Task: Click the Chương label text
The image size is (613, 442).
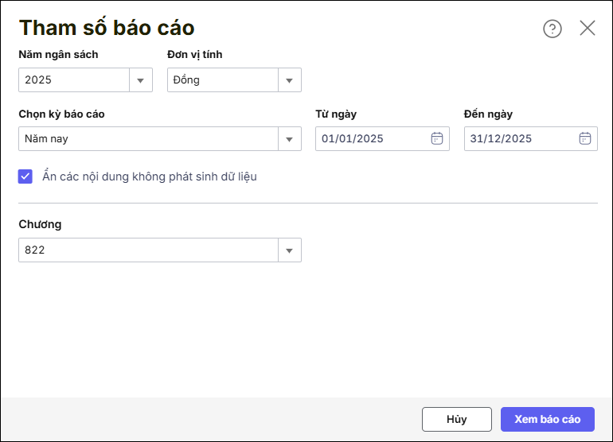Action: pyautogui.click(x=40, y=224)
